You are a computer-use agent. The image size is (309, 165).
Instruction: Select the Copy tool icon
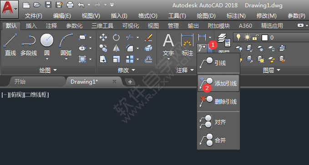(103, 48)
